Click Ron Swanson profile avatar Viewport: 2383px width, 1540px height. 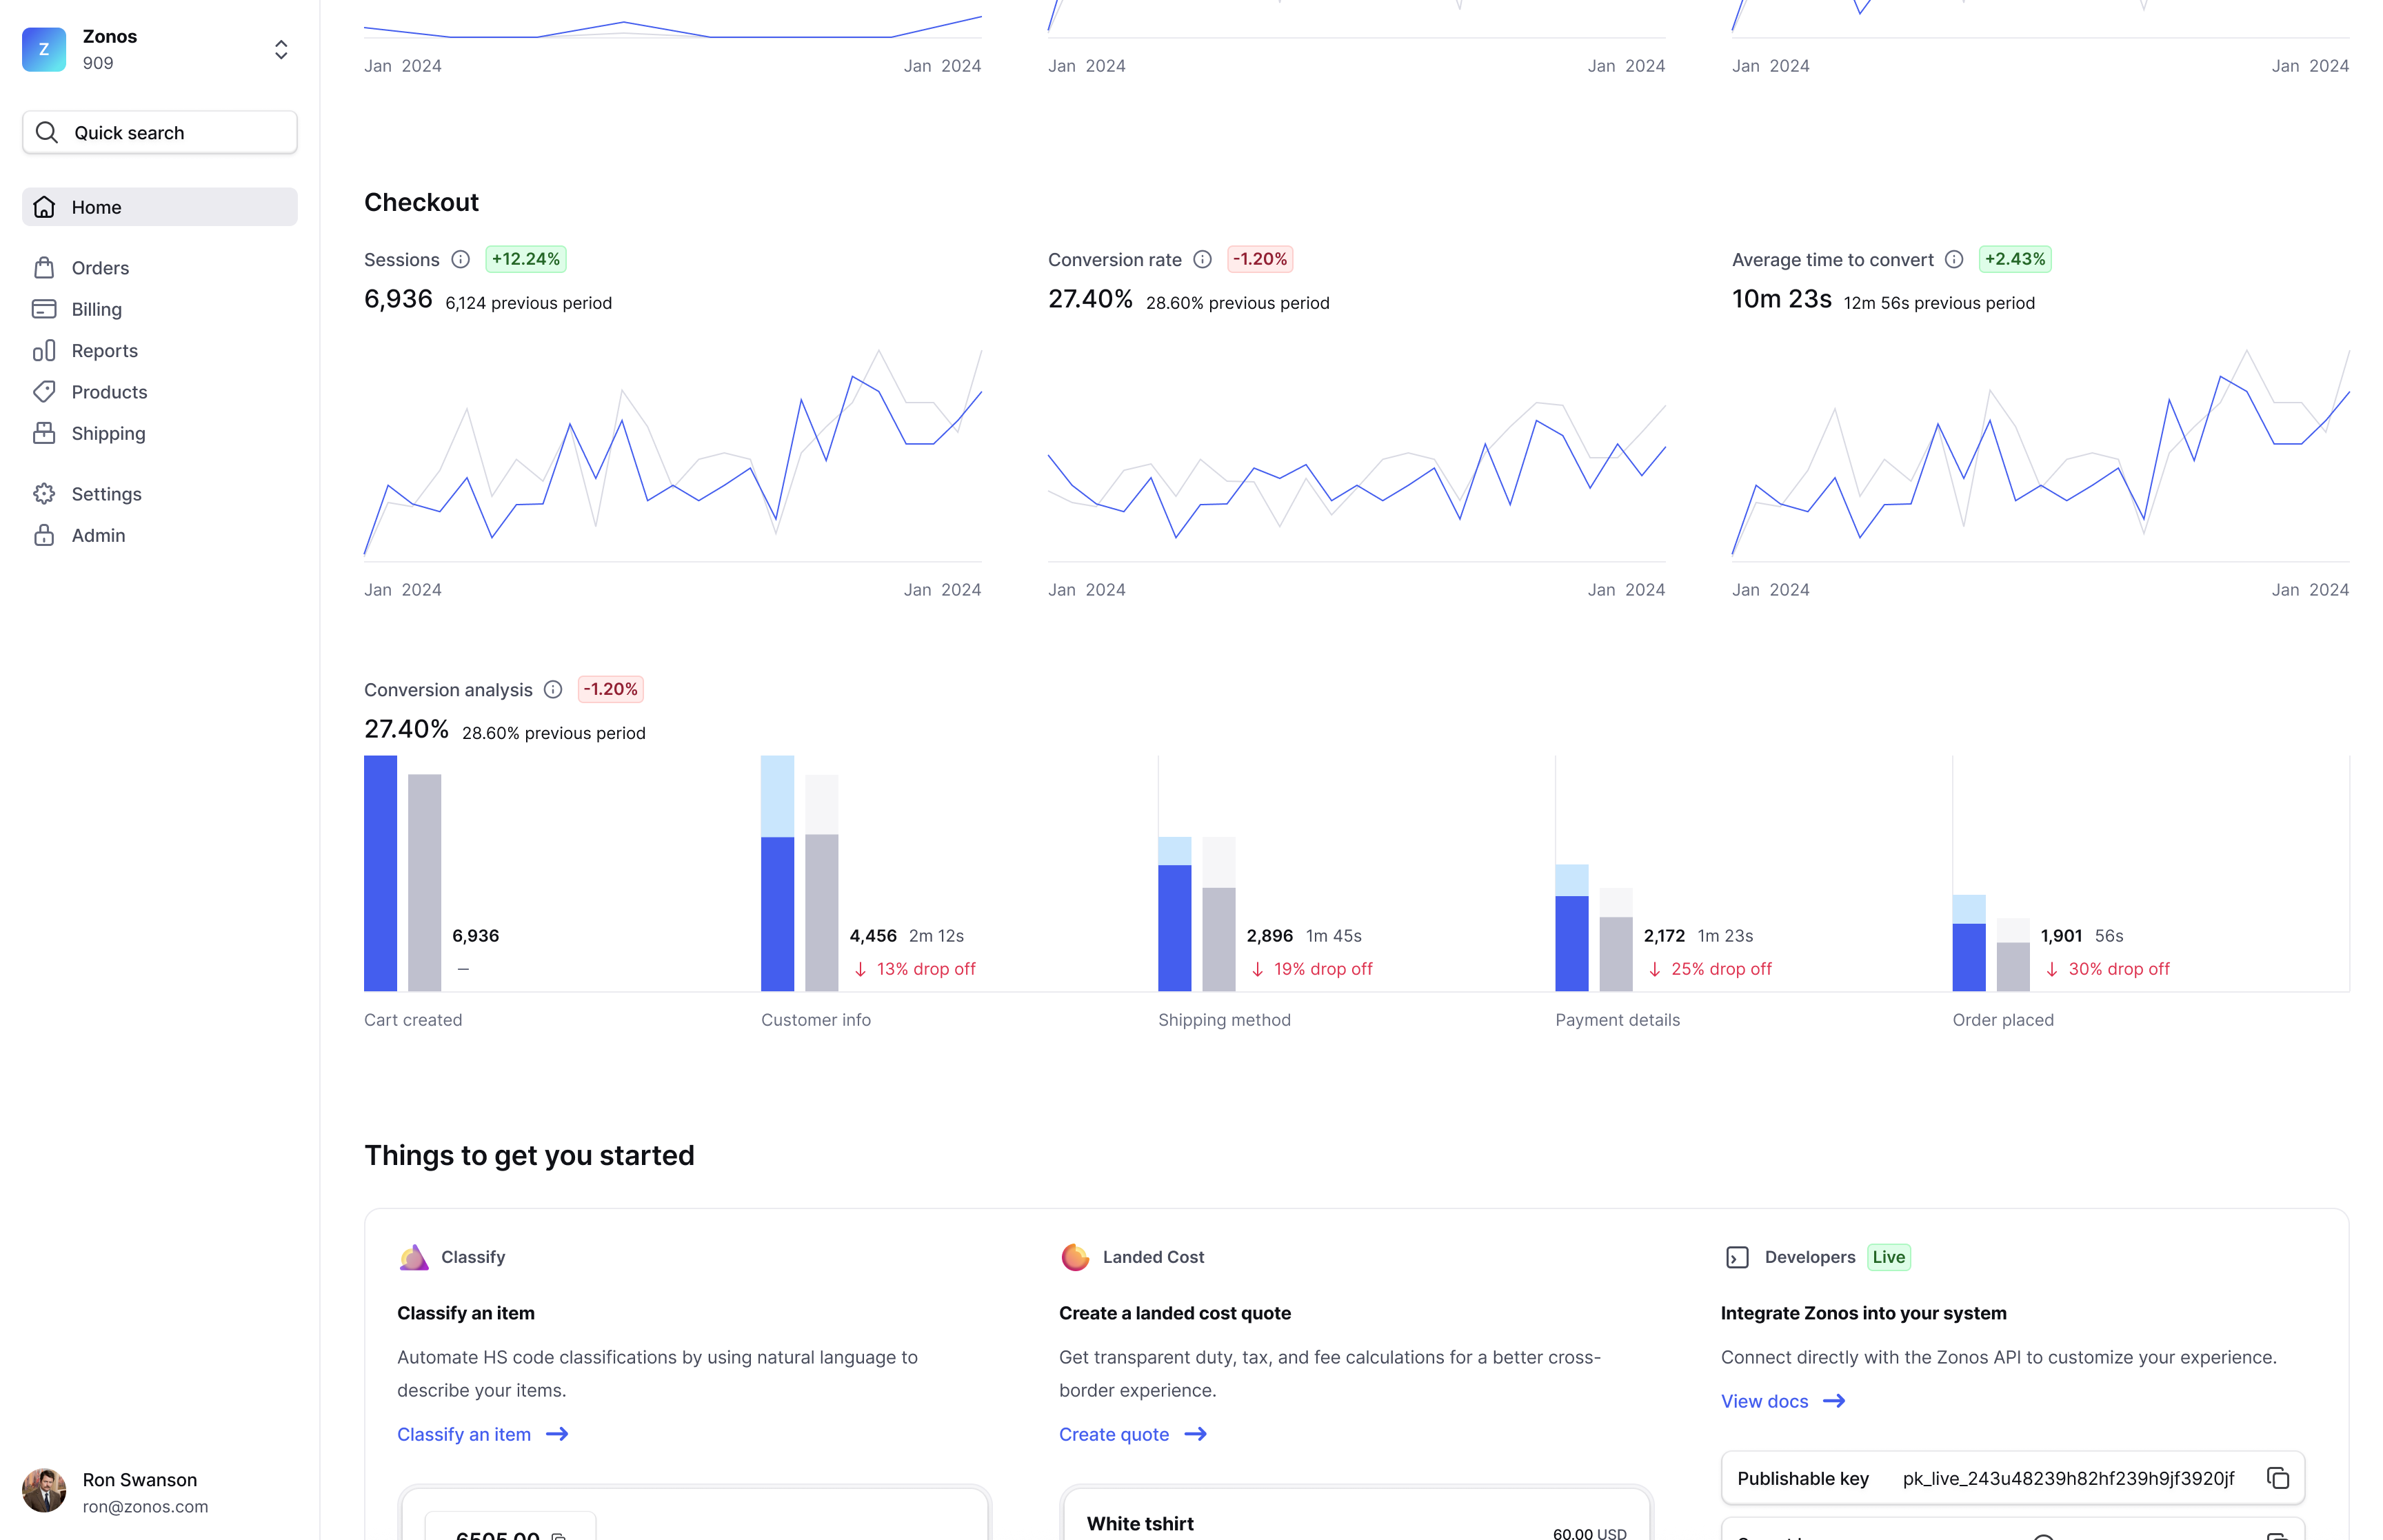pyautogui.click(x=43, y=1490)
